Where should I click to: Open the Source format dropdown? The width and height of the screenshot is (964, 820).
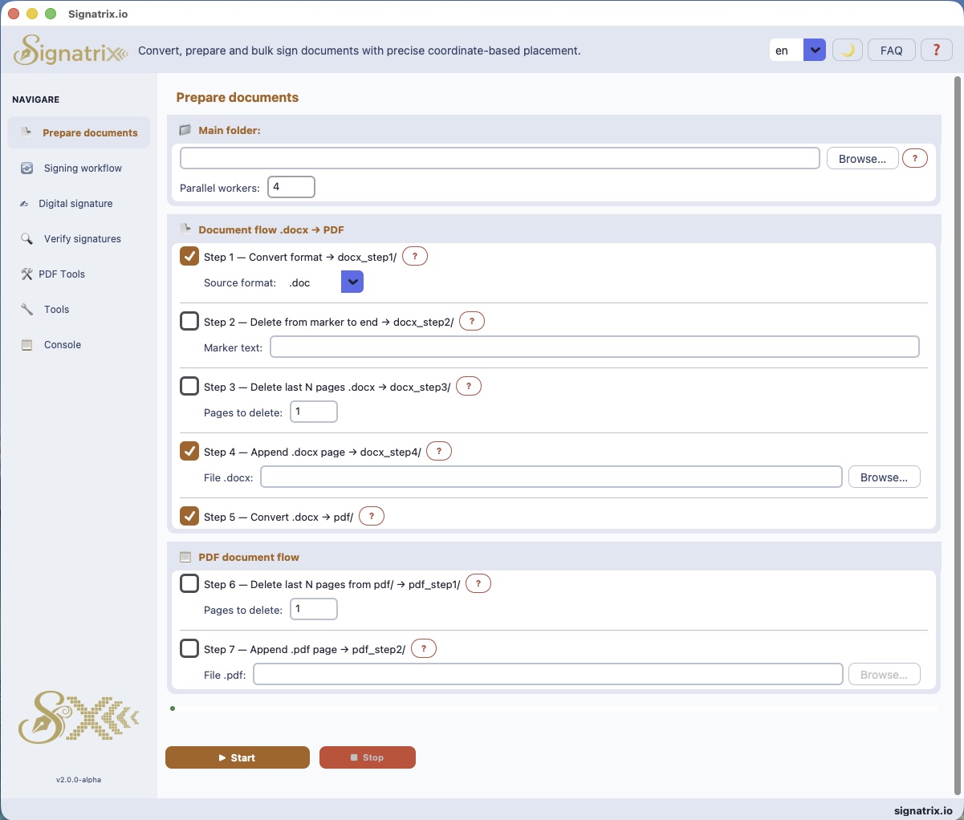352,282
